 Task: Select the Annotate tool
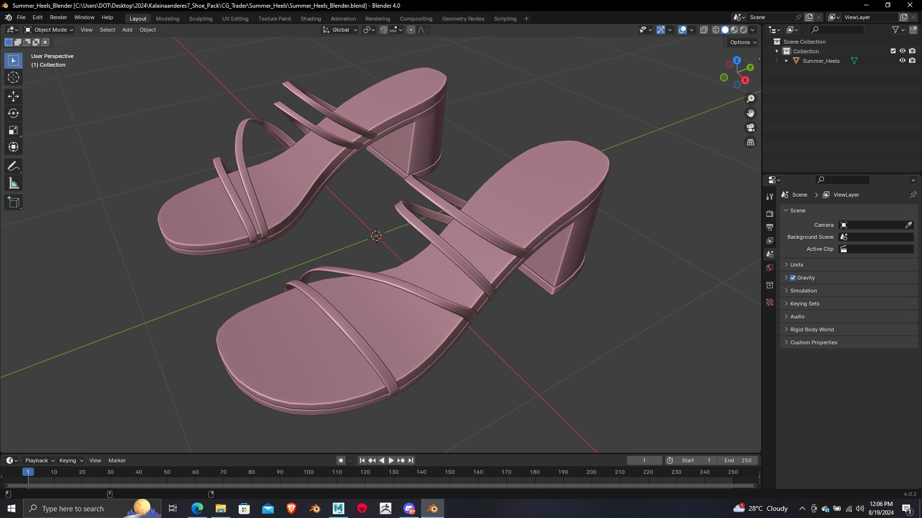(13, 166)
